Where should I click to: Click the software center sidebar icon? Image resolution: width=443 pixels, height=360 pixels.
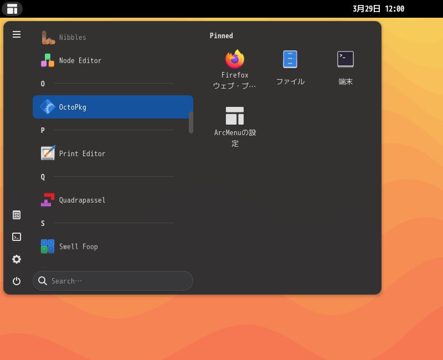point(17,215)
